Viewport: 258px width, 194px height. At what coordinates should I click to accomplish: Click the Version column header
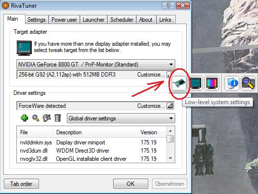152,132
